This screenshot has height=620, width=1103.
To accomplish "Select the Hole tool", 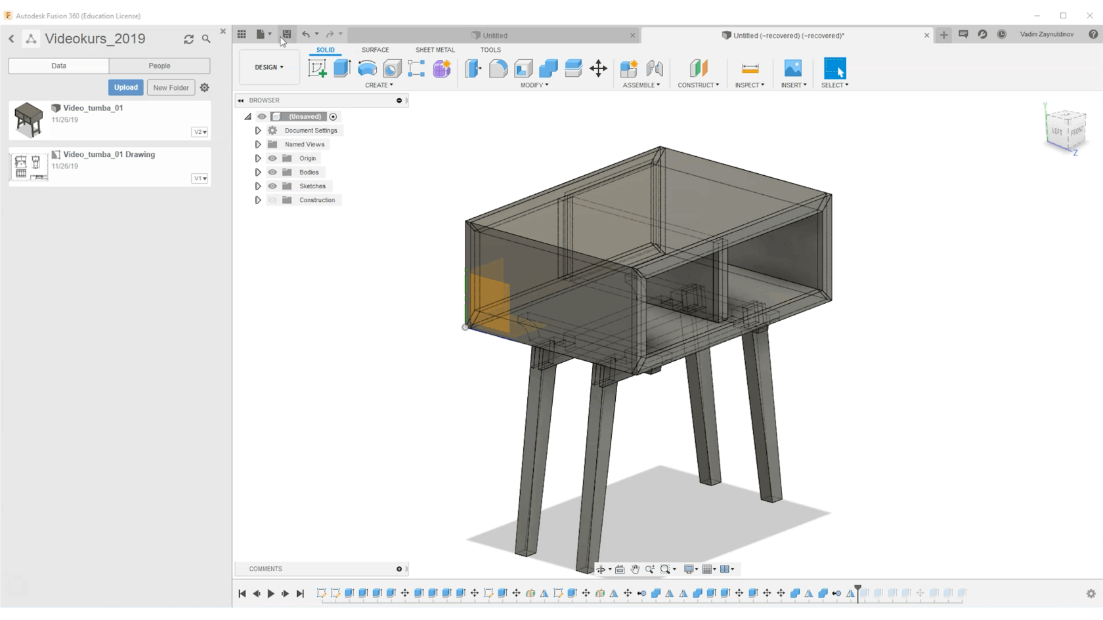I will click(x=392, y=68).
